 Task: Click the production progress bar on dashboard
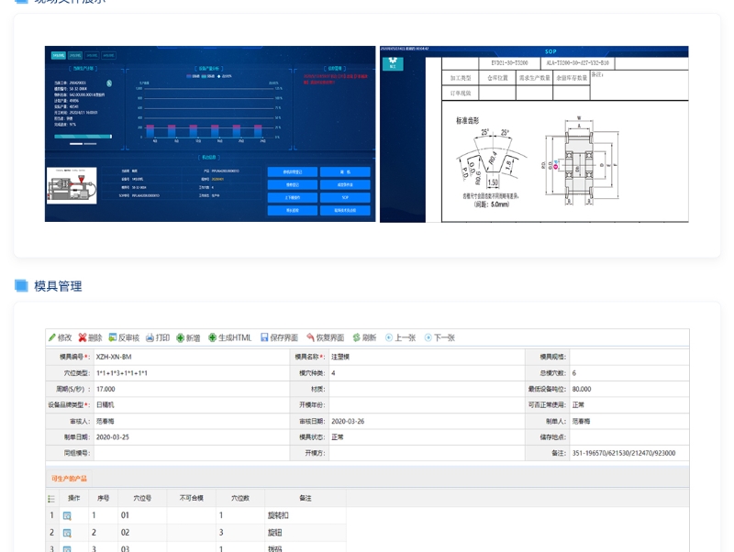pyautogui.click(x=83, y=137)
